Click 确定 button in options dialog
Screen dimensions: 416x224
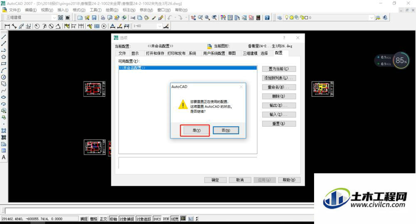215,180
